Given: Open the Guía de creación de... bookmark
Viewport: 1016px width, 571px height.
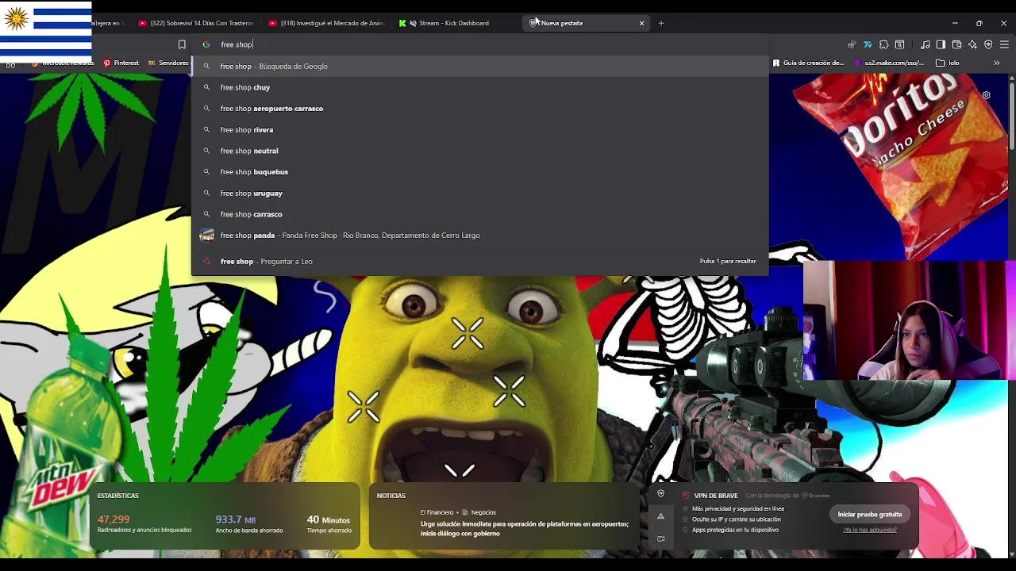Looking at the screenshot, I should (x=808, y=63).
